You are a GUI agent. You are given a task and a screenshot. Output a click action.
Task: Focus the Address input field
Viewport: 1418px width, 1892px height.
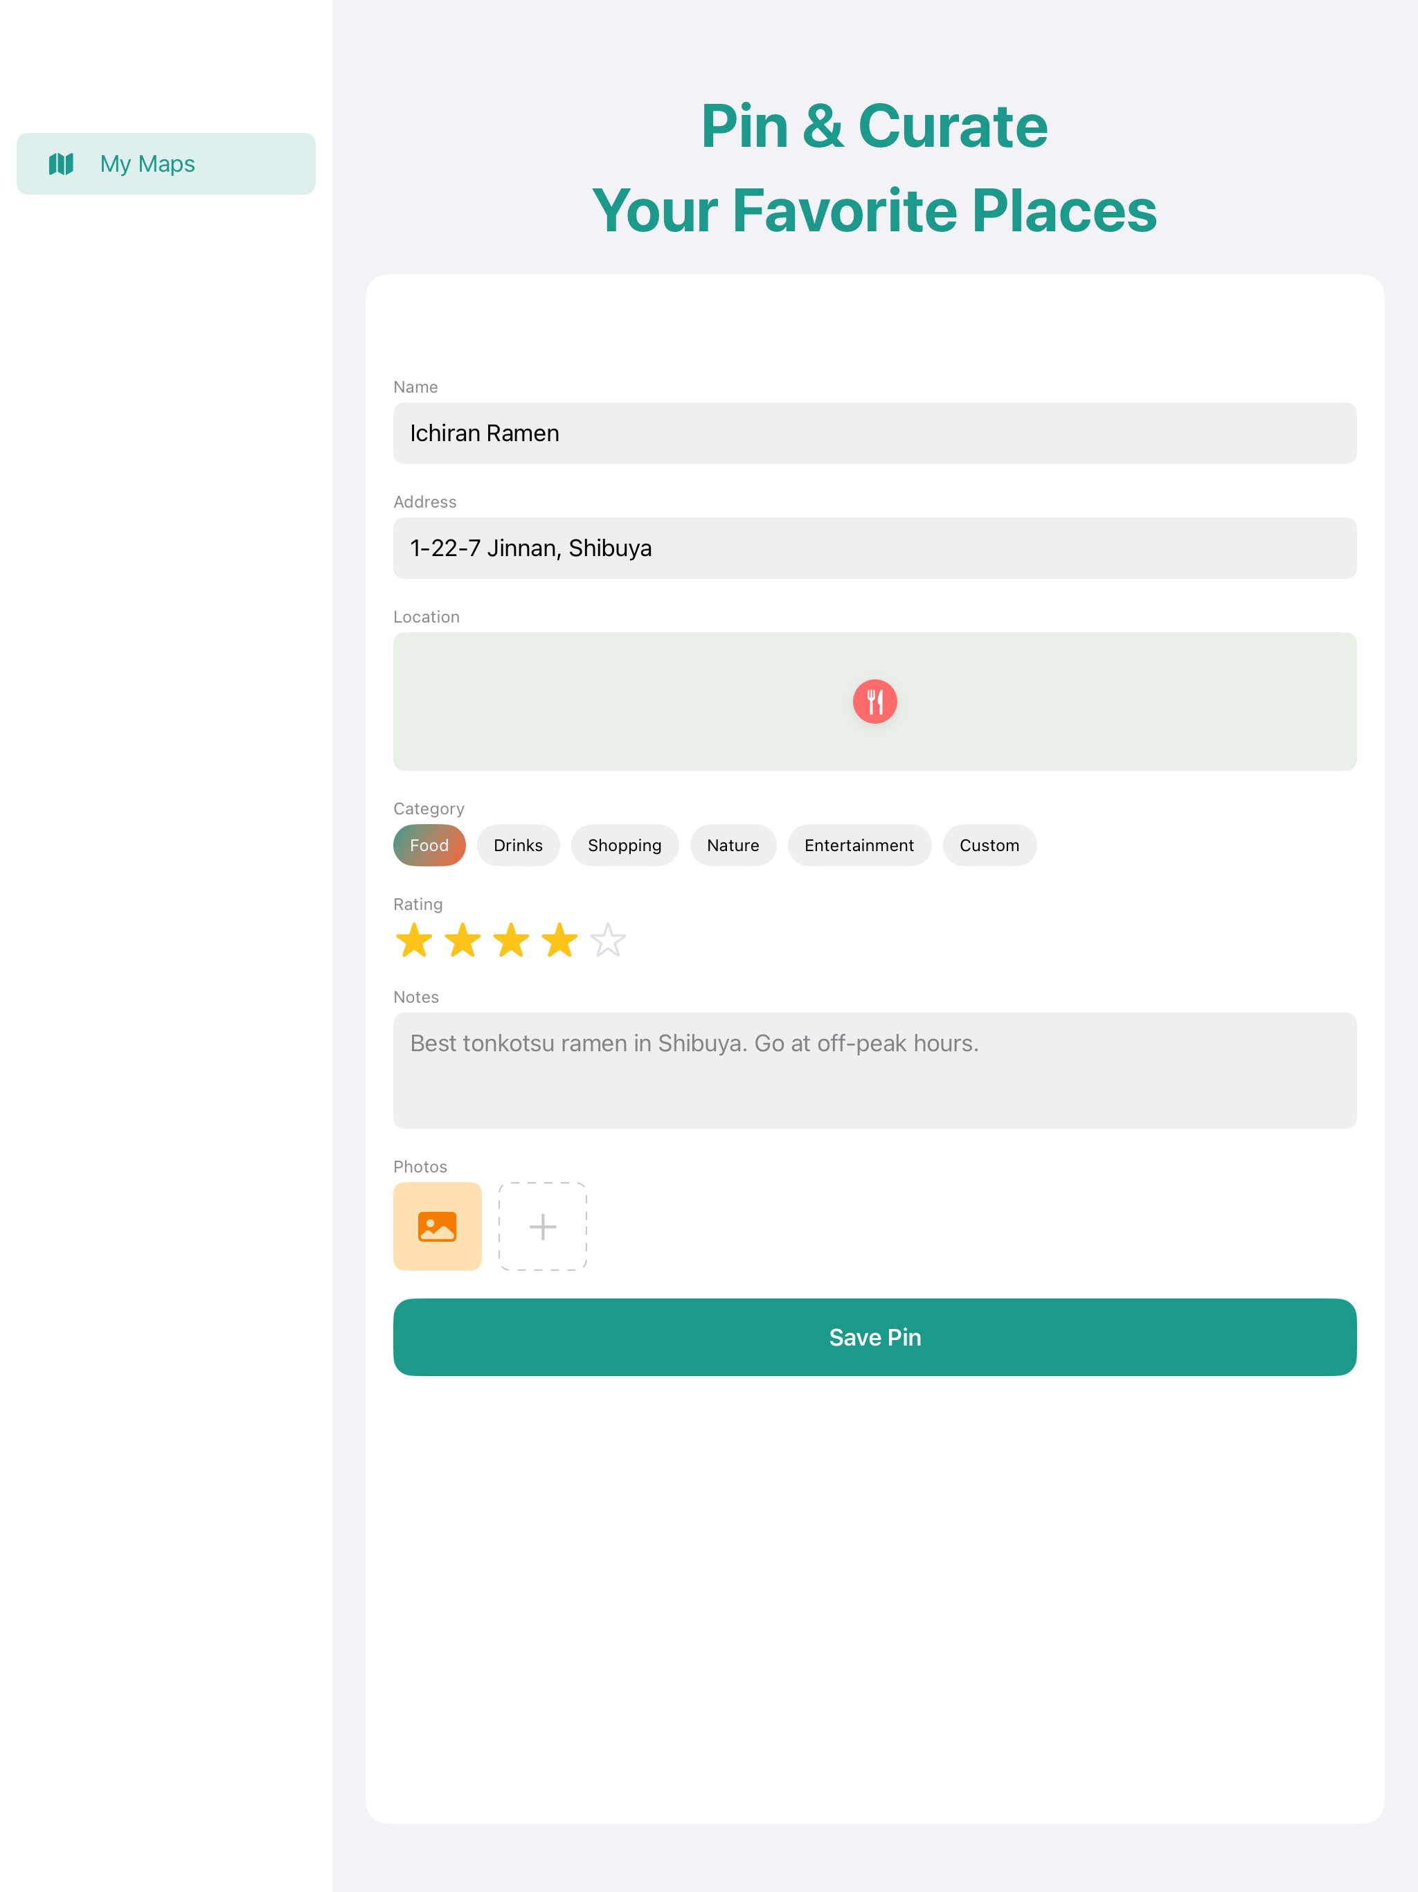click(874, 548)
